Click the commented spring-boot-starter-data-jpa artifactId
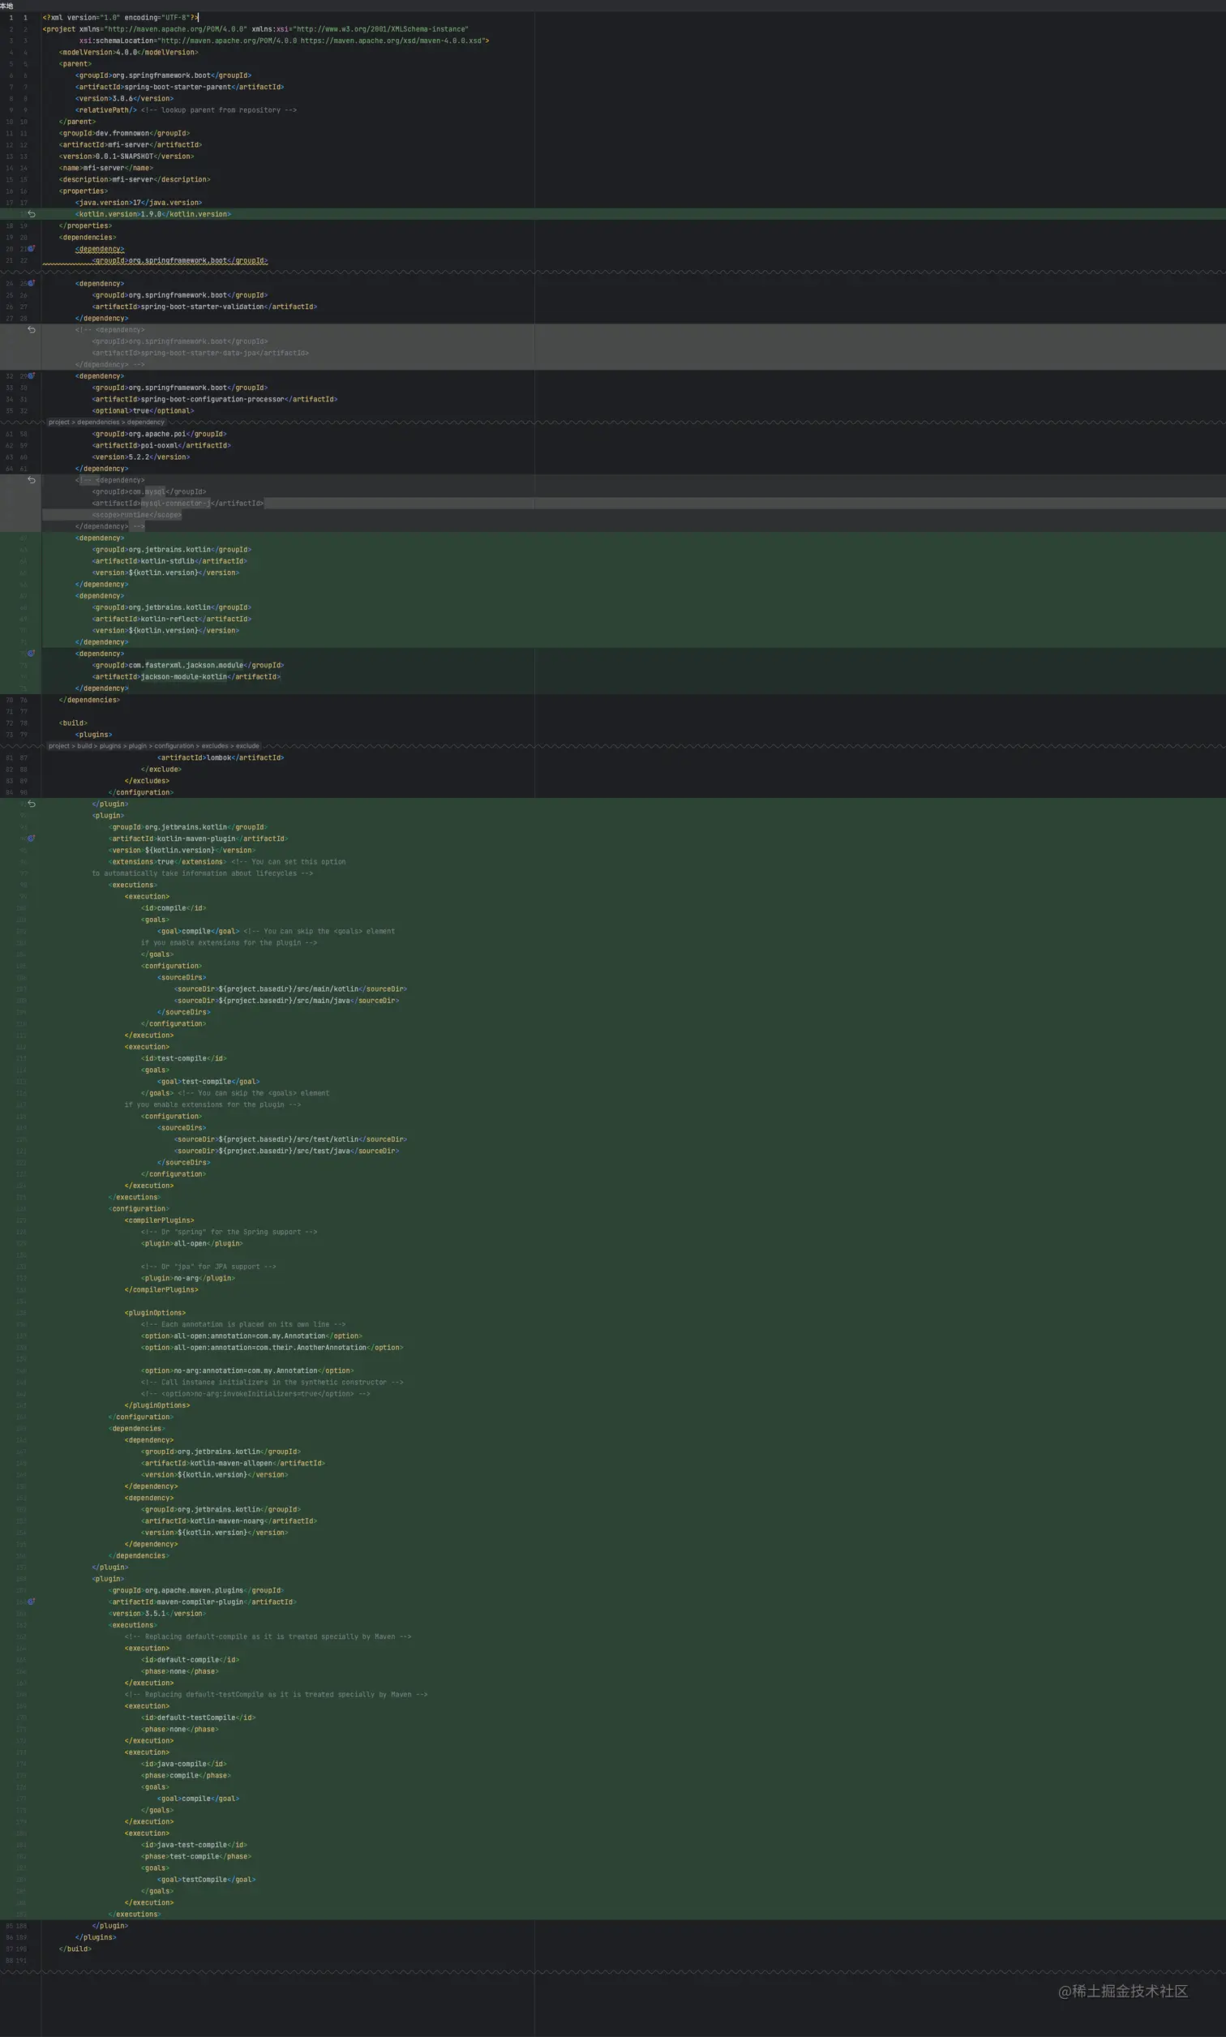1226x2037 pixels. click(200, 353)
